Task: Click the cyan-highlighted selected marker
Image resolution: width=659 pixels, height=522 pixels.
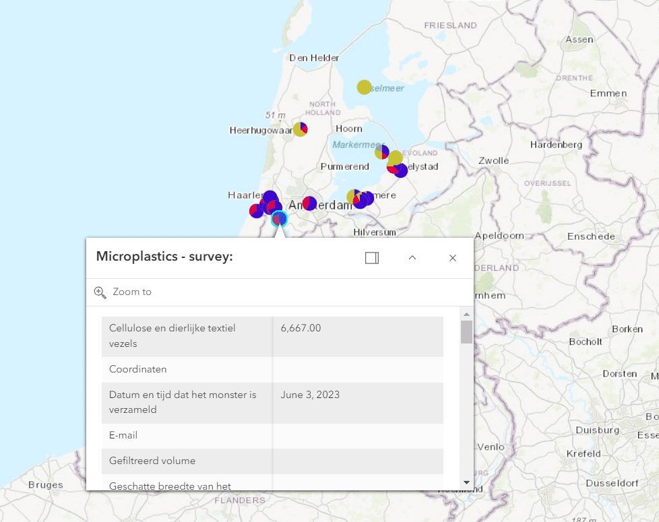Action: click(279, 218)
